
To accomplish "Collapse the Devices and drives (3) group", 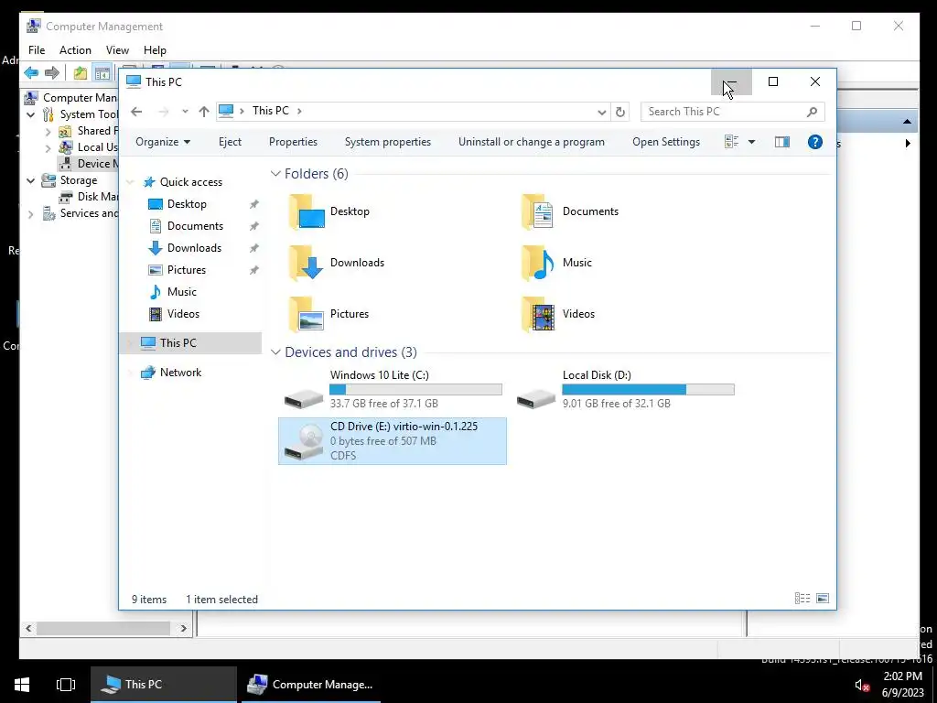I will click(275, 352).
